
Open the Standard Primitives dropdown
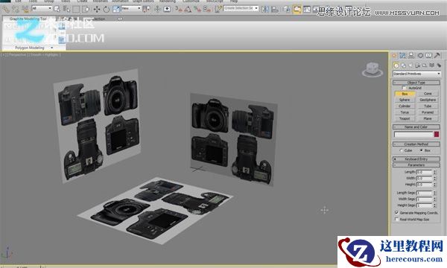[x=416, y=74]
